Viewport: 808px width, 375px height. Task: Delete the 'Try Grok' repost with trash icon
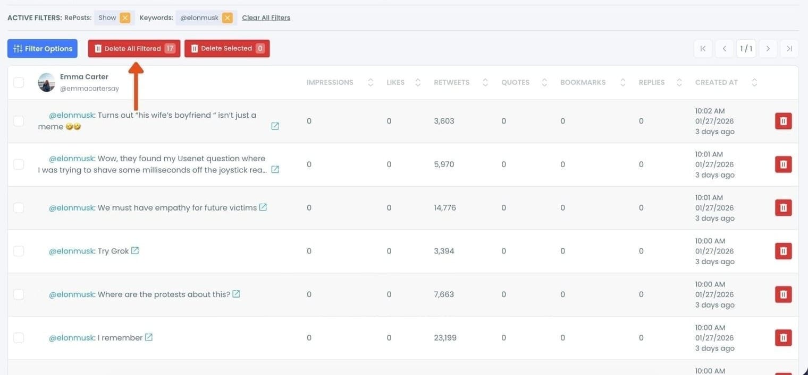pyautogui.click(x=783, y=251)
